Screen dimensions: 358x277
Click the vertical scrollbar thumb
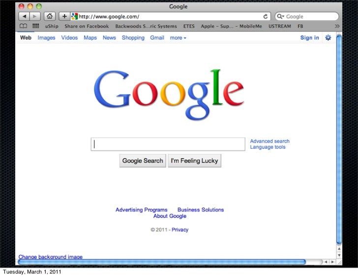coord(339,139)
